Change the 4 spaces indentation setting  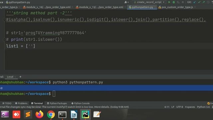coord(190,107)
